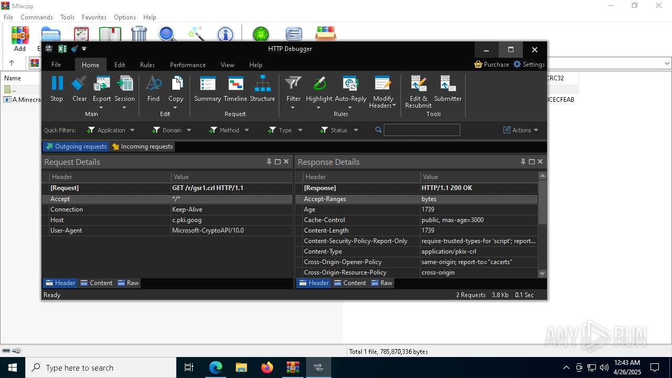Open the Commands menu in WinRAR

(x=37, y=17)
